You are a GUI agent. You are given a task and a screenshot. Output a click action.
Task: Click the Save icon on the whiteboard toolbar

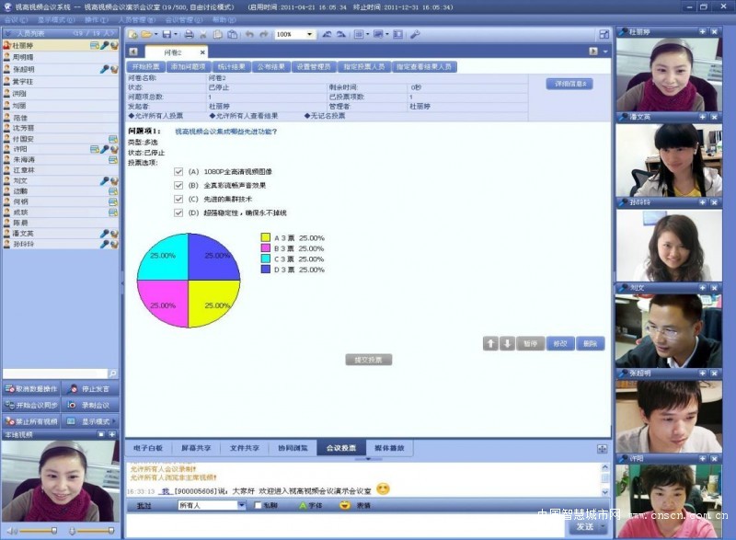click(x=166, y=32)
